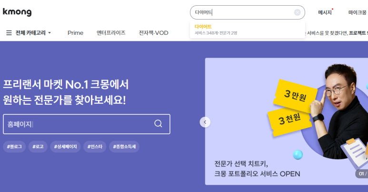Select the #상세페이지 hashtag chip

[66, 147]
